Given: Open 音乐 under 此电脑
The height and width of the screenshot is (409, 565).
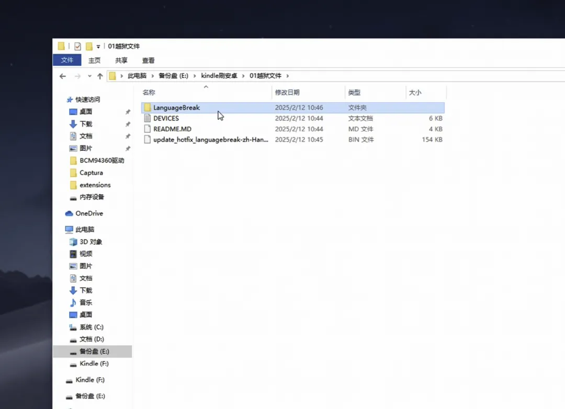Looking at the screenshot, I should coord(86,302).
